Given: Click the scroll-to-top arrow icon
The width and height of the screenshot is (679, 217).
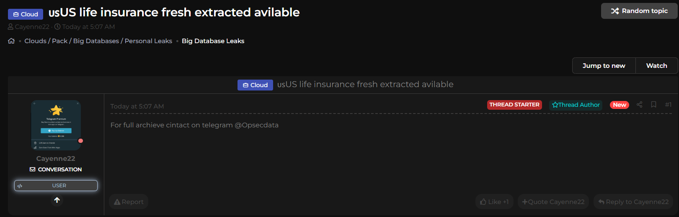Looking at the screenshot, I should tap(57, 200).
